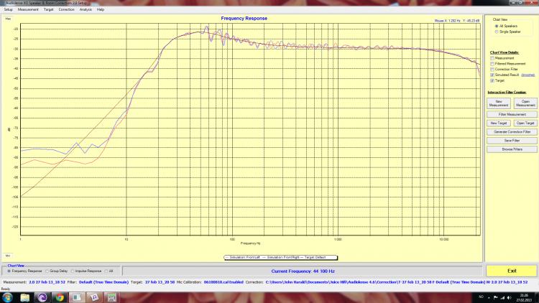Viewport: 539px width, 303px height.
Task: Show hidden tray icons arrow
Action: click(489, 298)
